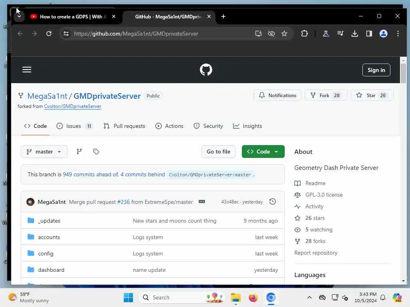View branches icon next to master

coord(79,152)
